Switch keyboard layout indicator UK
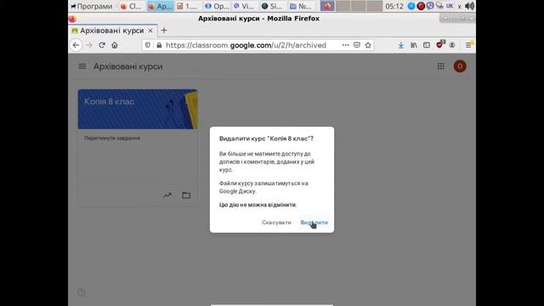This screenshot has width=544, height=306. [450, 6]
